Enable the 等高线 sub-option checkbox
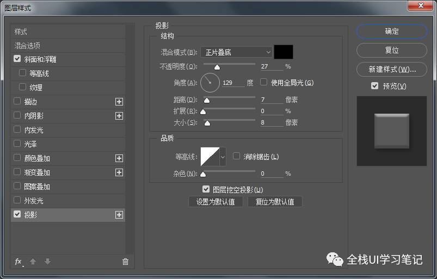Viewport: 437px width, 279px height. click(22, 73)
